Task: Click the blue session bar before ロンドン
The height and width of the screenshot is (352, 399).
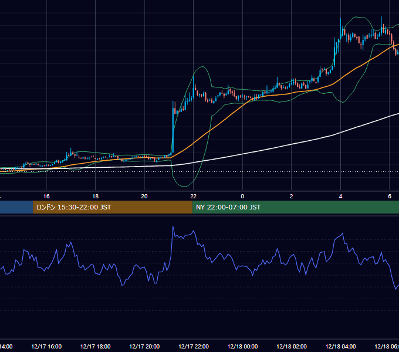Action: tap(16, 207)
